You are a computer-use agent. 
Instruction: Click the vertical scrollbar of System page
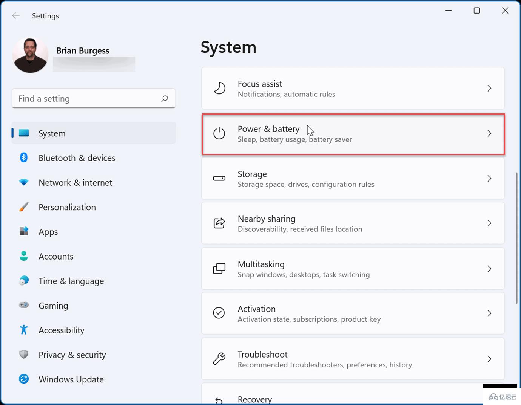pyautogui.click(x=517, y=238)
